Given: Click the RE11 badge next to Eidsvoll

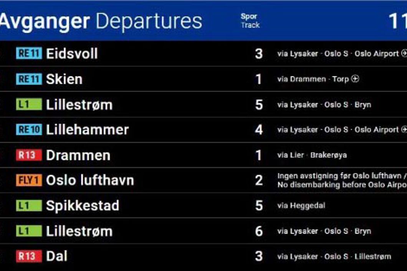Looking at the screenshot, I should (x=29, y=53).
